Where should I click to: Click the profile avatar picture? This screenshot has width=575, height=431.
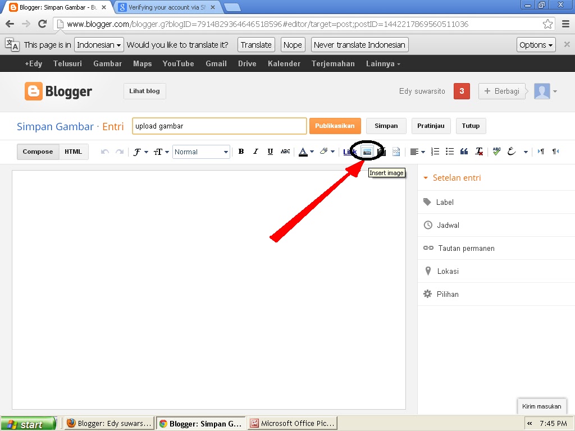(x=542, y=91)
